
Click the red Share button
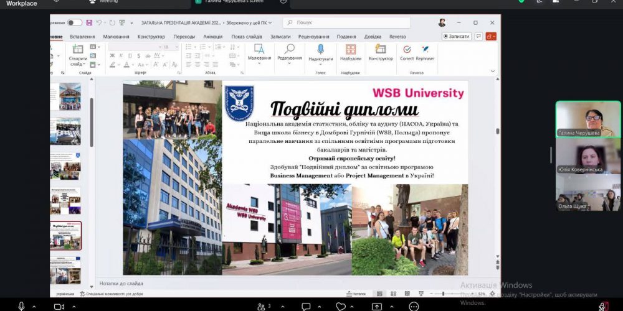tap(491, 36)
